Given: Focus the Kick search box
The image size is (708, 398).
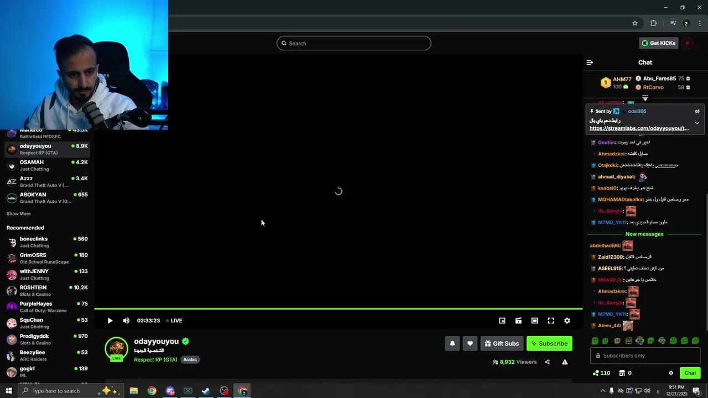Looking at the screenshot, I should click(354, 43).
